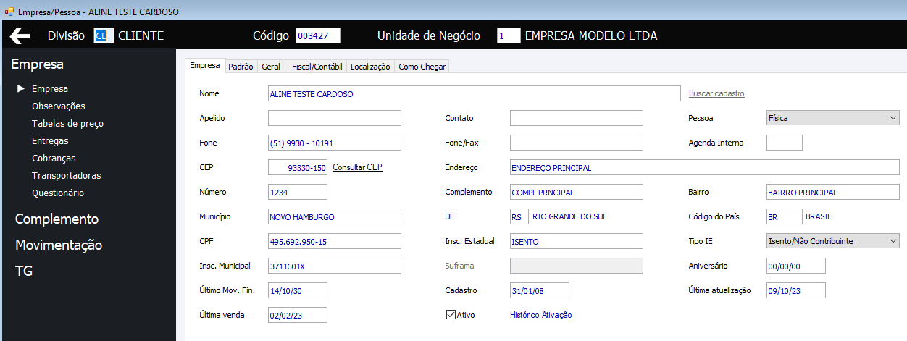Viewport: 907px width, 341px height.
Task: Expand the Movimentação section
Action: (x=59, y=245)
